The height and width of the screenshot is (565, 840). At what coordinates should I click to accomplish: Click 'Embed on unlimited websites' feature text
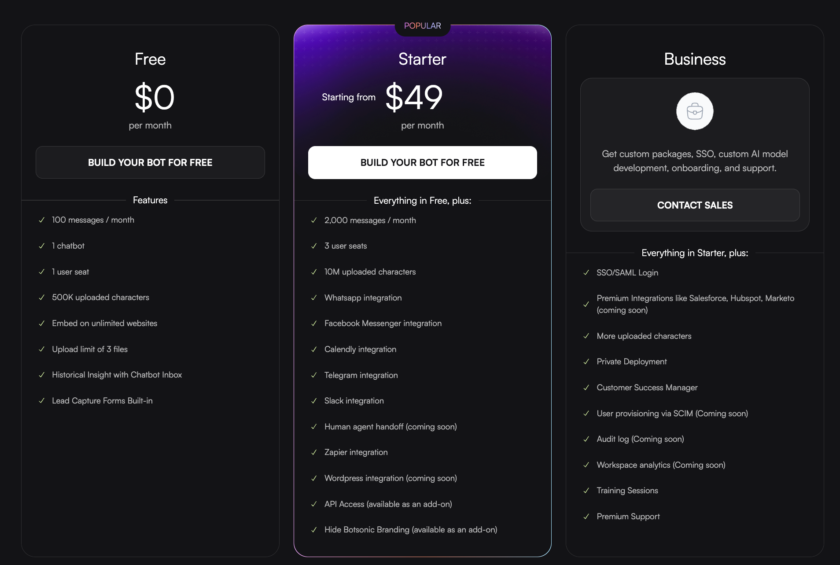tap(104, 323)
